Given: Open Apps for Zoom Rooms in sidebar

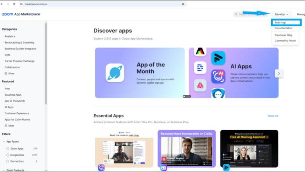Looking at the screenshot, I should coord(17,119).
